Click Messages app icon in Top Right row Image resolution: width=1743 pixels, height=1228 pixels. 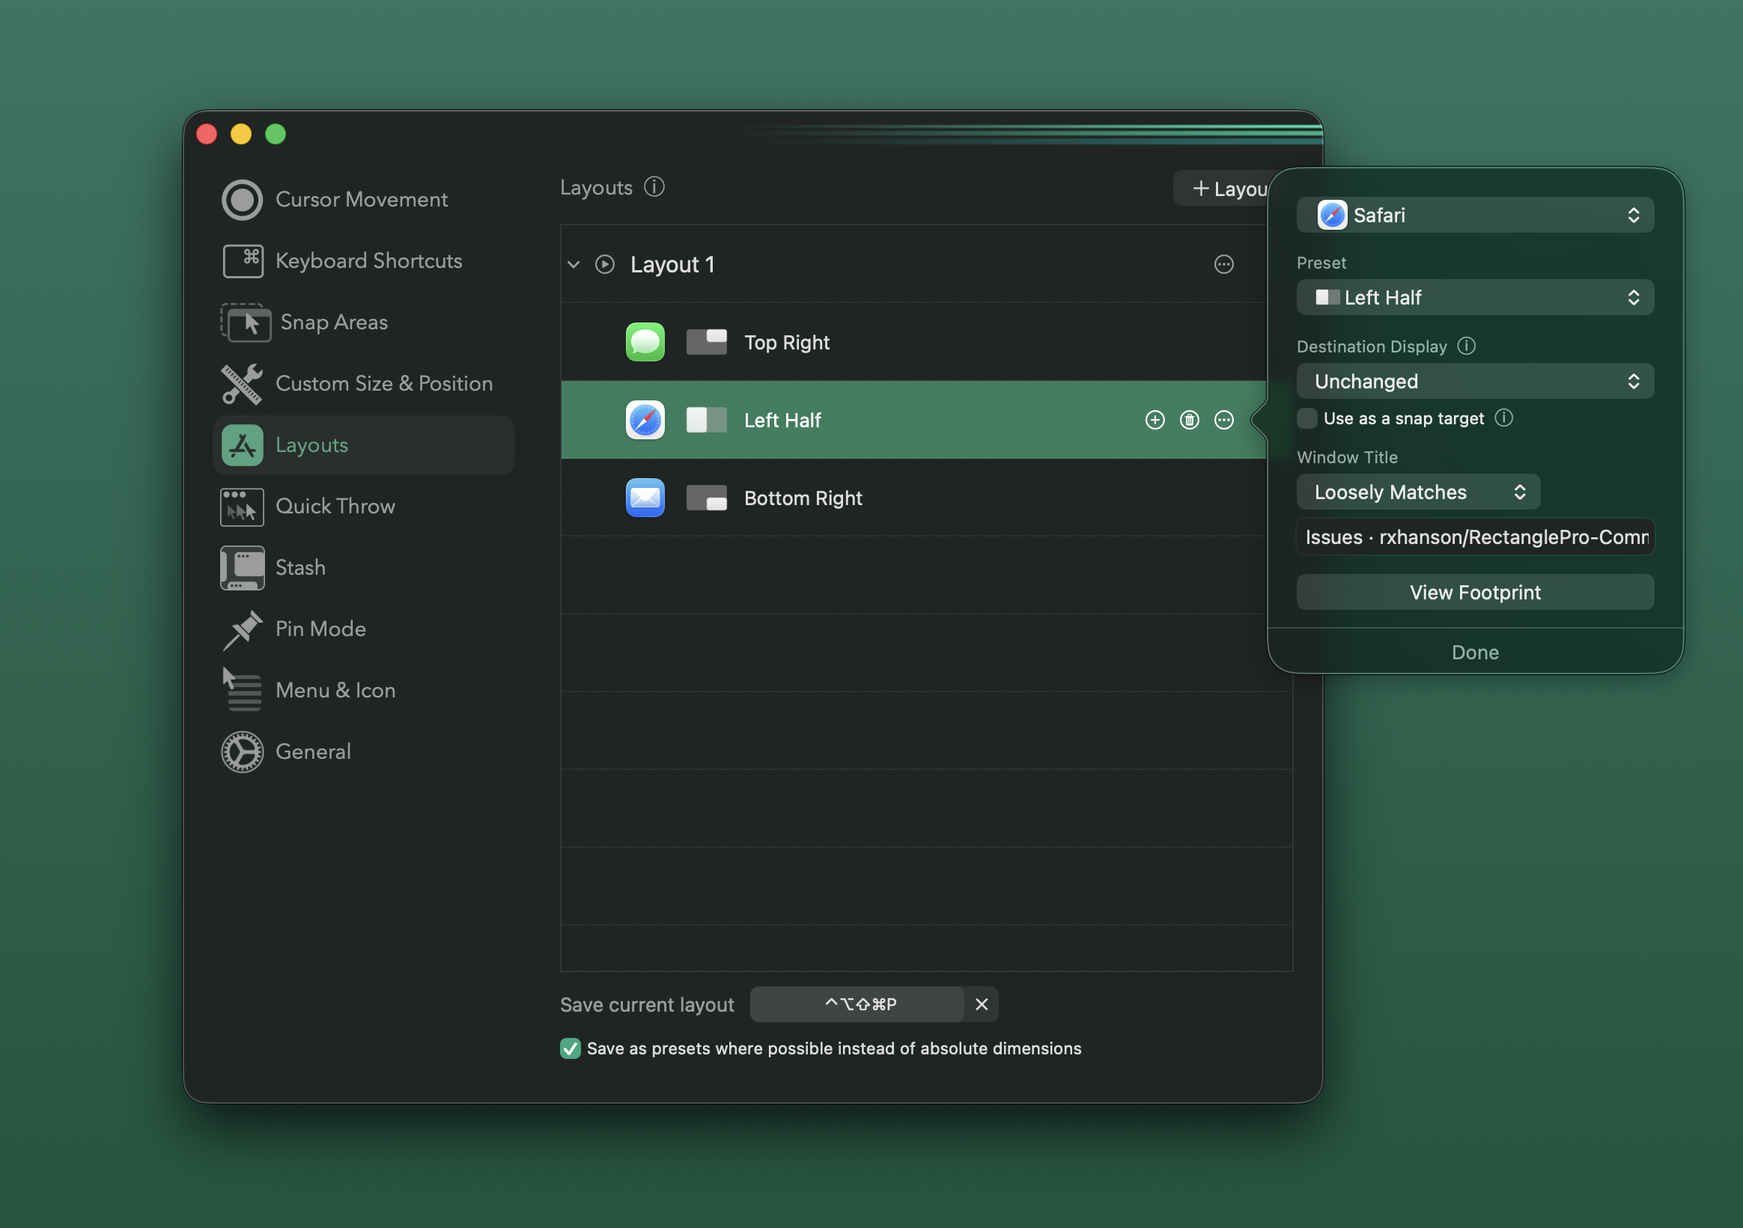645,342
